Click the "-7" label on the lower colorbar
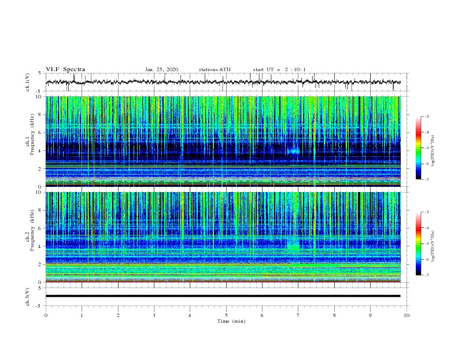The height and width of the screenshot is (354, 458). 426,275
